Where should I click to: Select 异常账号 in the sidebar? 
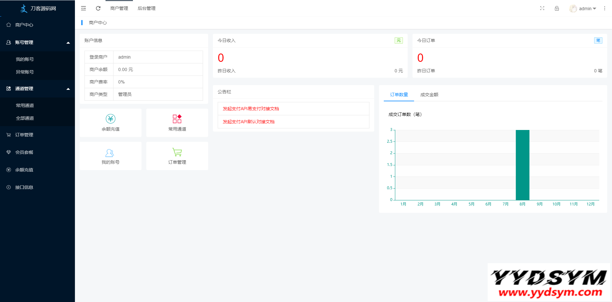point(25,72)
